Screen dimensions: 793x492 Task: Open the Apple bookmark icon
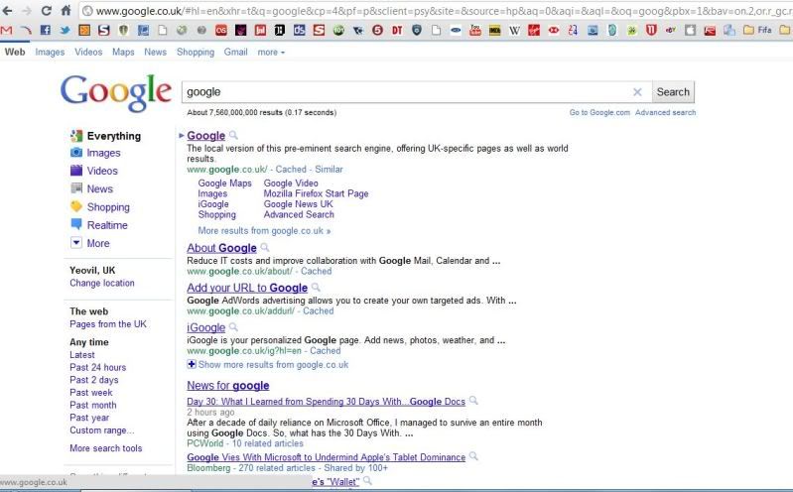691,31
